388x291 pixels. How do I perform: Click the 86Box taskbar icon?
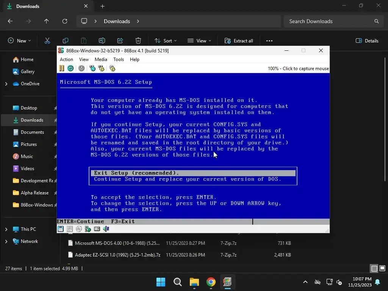[x=227, y=282]
